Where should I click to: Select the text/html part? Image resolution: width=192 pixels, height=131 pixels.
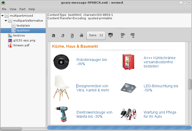click(x=23, y=30)
